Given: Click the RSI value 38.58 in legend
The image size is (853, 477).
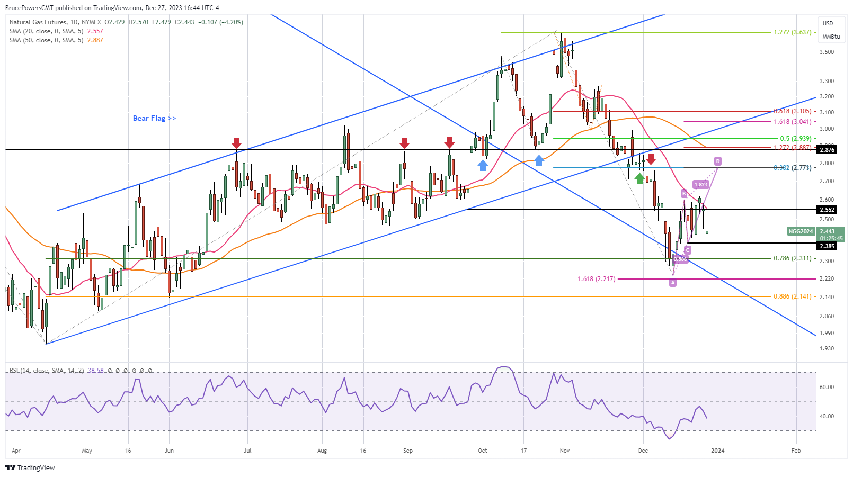Looking at the screenshot, I should (x=96, y=371).
